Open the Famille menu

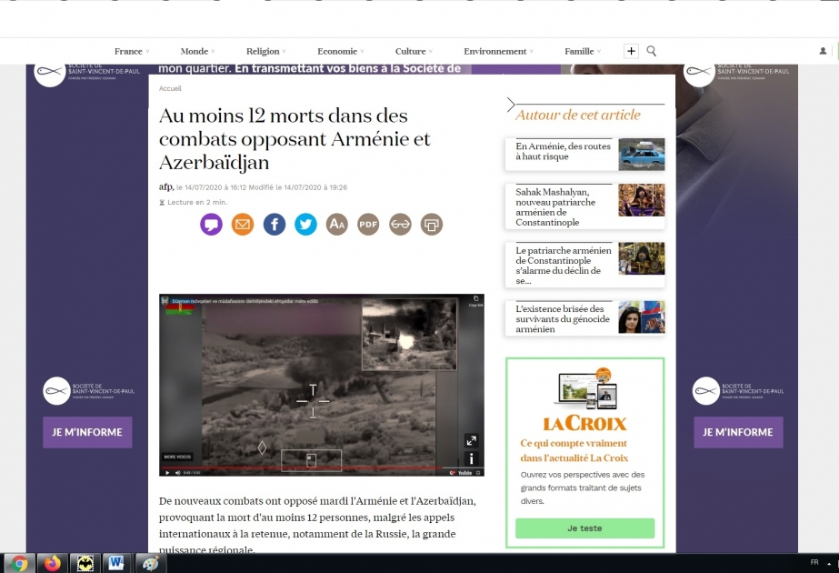click(583, 52)
